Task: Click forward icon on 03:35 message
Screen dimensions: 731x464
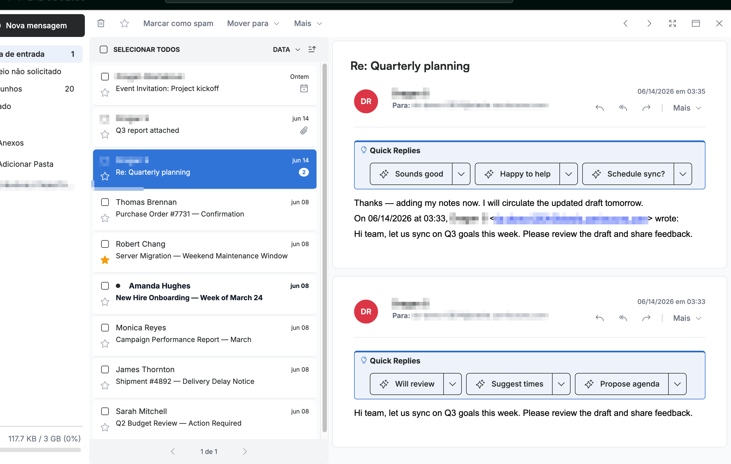Action: pyautogui.click(x=646, y=108)
